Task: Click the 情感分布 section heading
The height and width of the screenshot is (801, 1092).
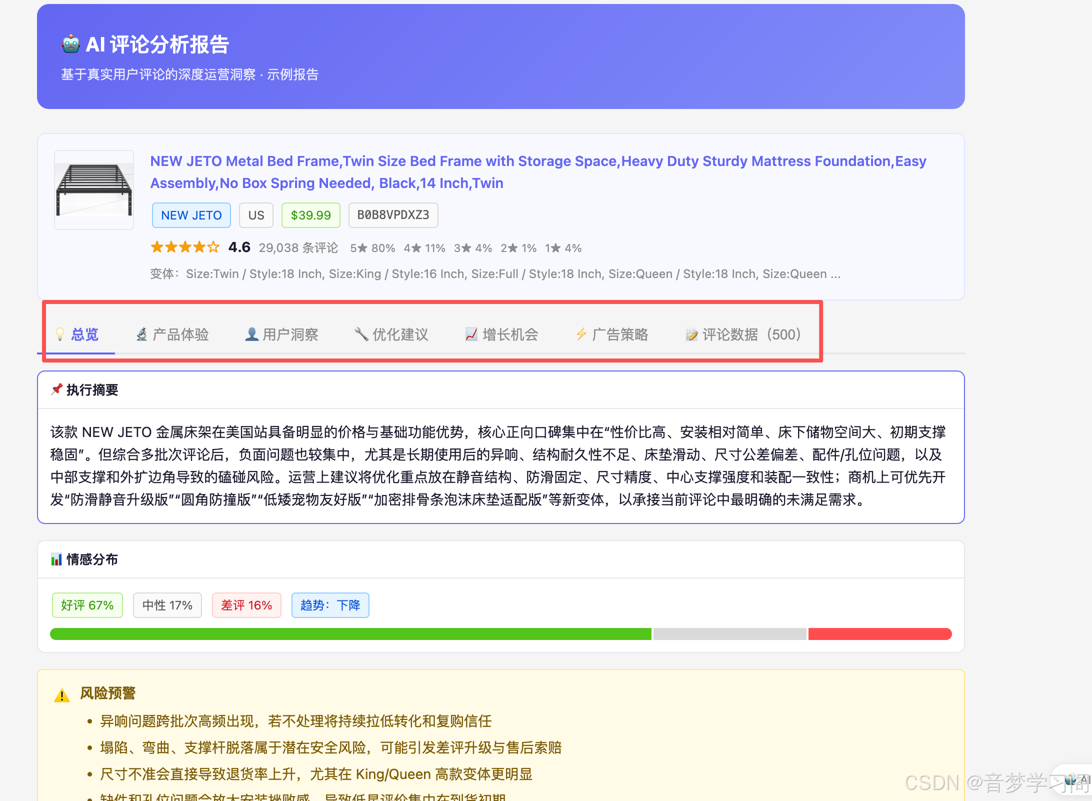Action: pyautogui.click(x=92, y=559)
